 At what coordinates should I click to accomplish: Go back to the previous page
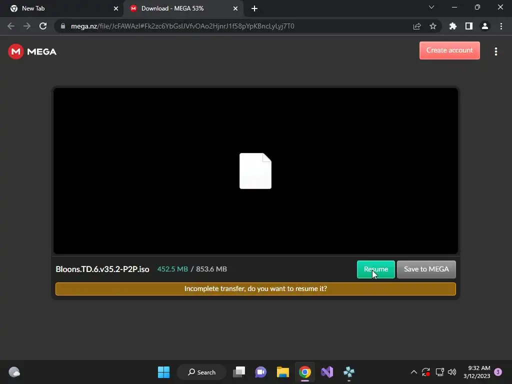(11, 26)
